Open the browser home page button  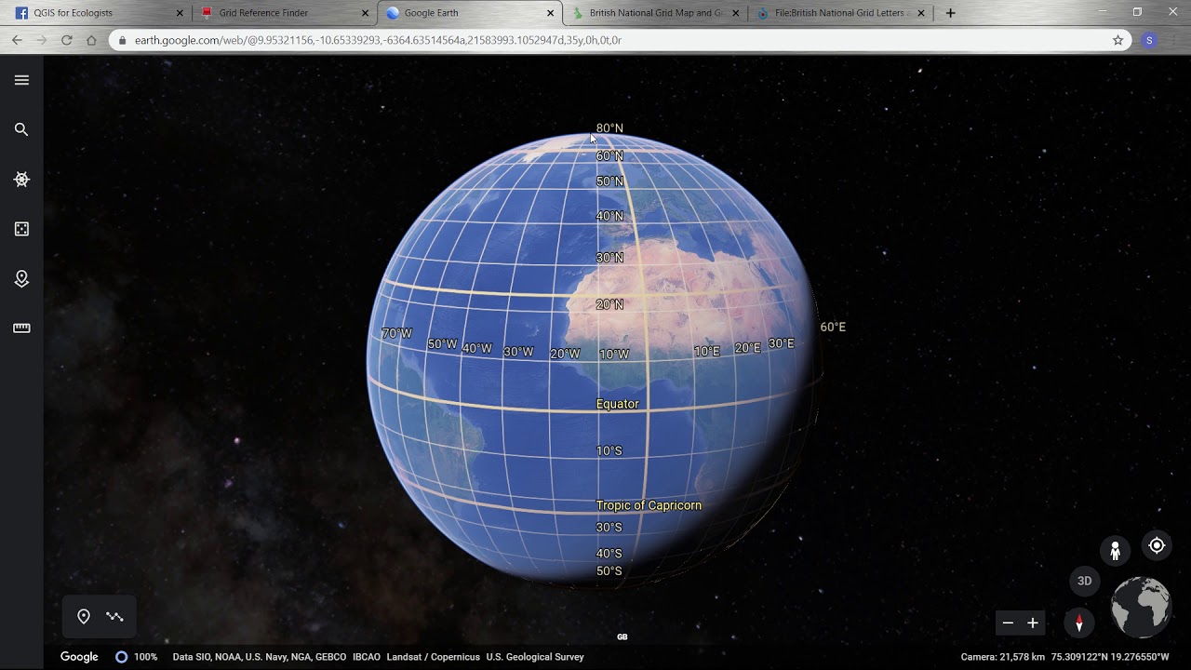pyautogui.click(x=91, y=40)
